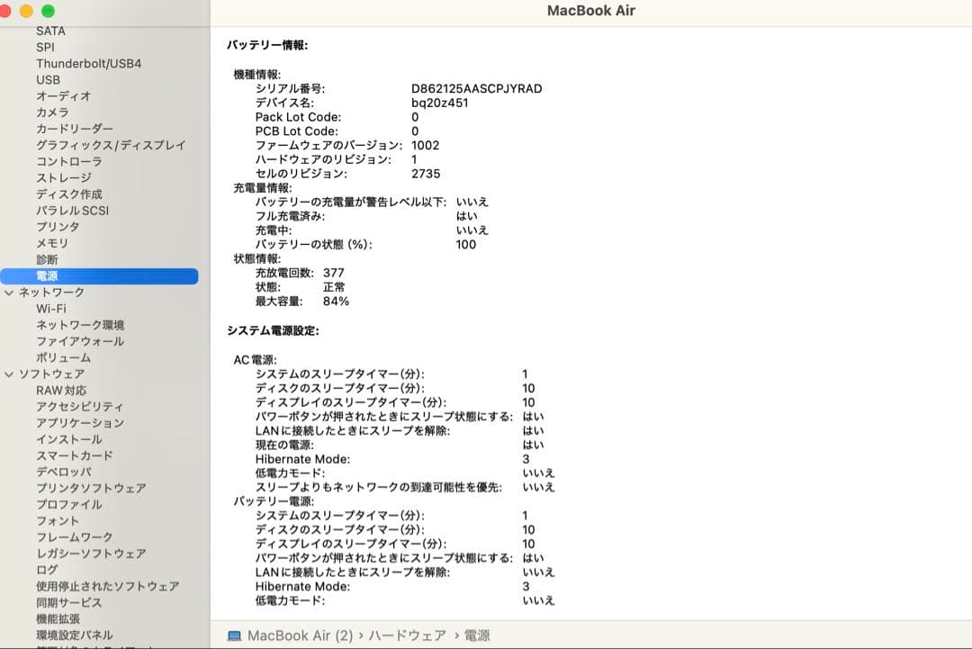Collapse the ソフトウェア section disclosure triangle

tap(9, 374)
